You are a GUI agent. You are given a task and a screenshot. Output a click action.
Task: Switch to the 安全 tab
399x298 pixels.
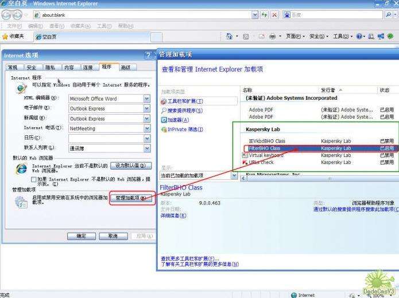tap(32, 67)
